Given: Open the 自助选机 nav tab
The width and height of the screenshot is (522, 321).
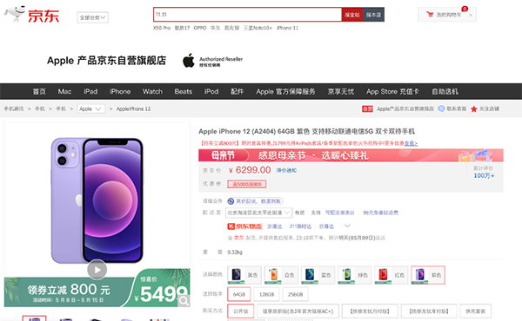Looking at the screenshot, I should pos(445,91).
